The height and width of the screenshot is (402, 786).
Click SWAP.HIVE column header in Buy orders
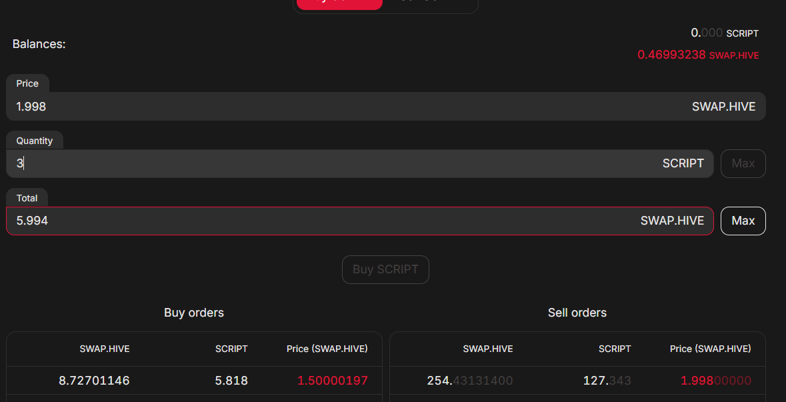(x=105, y=349)
